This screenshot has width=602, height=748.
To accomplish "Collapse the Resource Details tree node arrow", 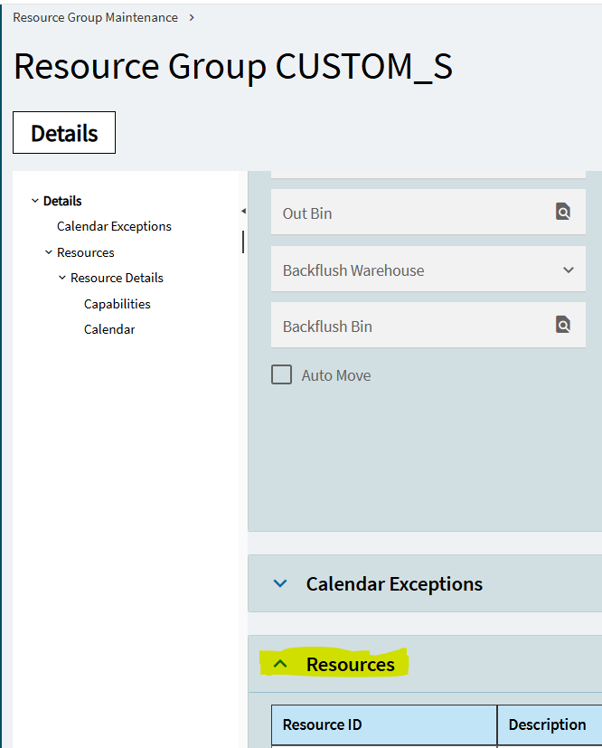I will (x=62, y=278).
